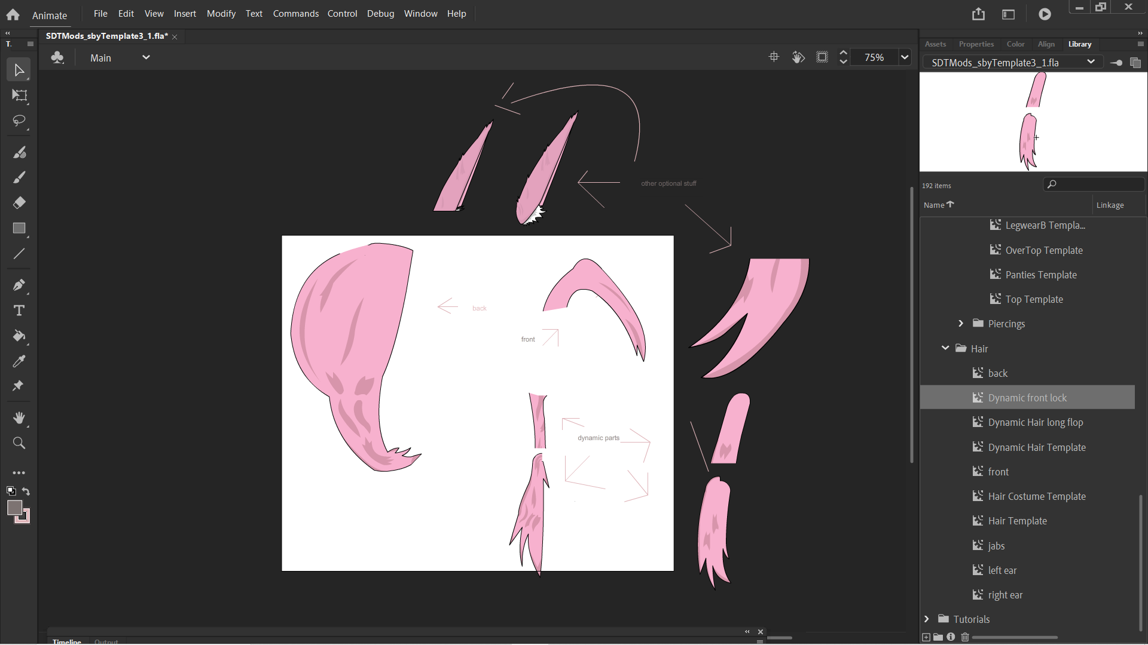Click Test Movie play button
The image size is (1148, 645).
coord(1045,14)
